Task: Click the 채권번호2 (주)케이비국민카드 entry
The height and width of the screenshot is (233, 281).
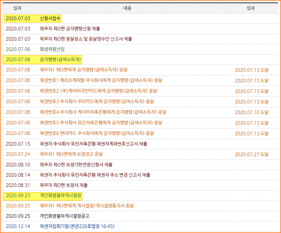Action: pyautogui.click(x=98, y=91)
